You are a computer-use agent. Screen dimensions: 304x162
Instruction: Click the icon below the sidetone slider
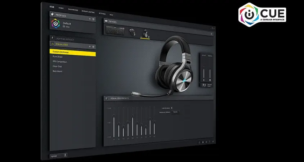pyautogui.click(x=210, y=80)
